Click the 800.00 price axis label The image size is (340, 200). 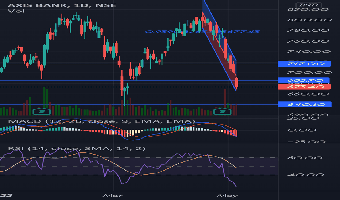(x=309, y=20)
